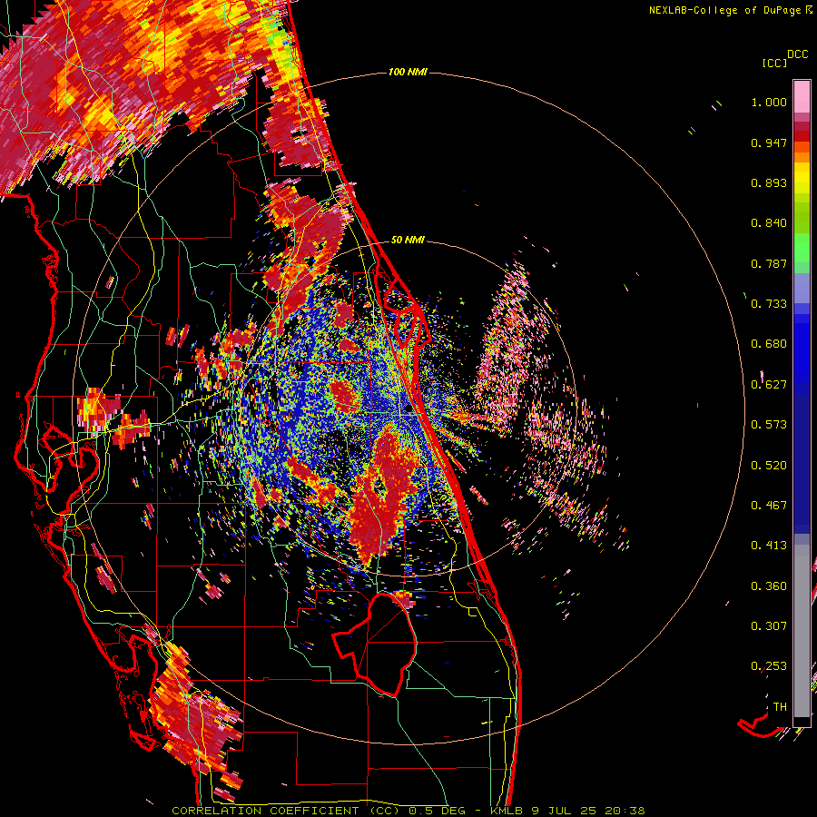Image resolution: width=817 pixels, height=817 pixels.
Task: Click the 0.893 scale value
Action: tap(769, 182)
